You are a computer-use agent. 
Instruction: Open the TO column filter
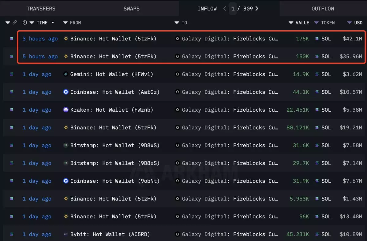click(177, 22)
